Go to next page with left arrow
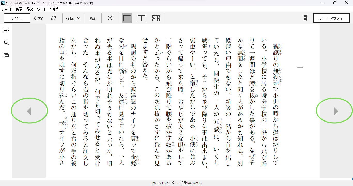Viewport: 353px width, 186px height. (29, 111)
